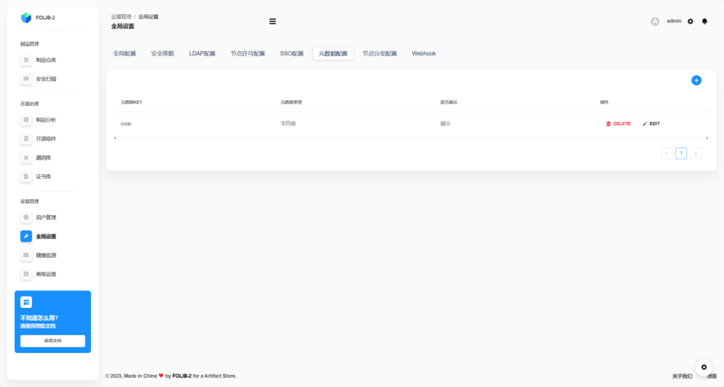Click the admin username
This screenshot has height=387, width=724.
coord(674,21)
